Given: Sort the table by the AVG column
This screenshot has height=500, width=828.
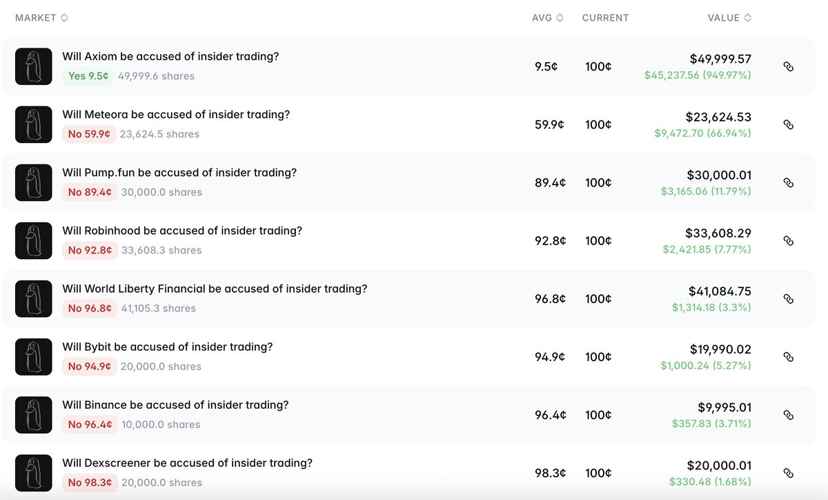Looking at the screenshot, I should coord(548,18).
